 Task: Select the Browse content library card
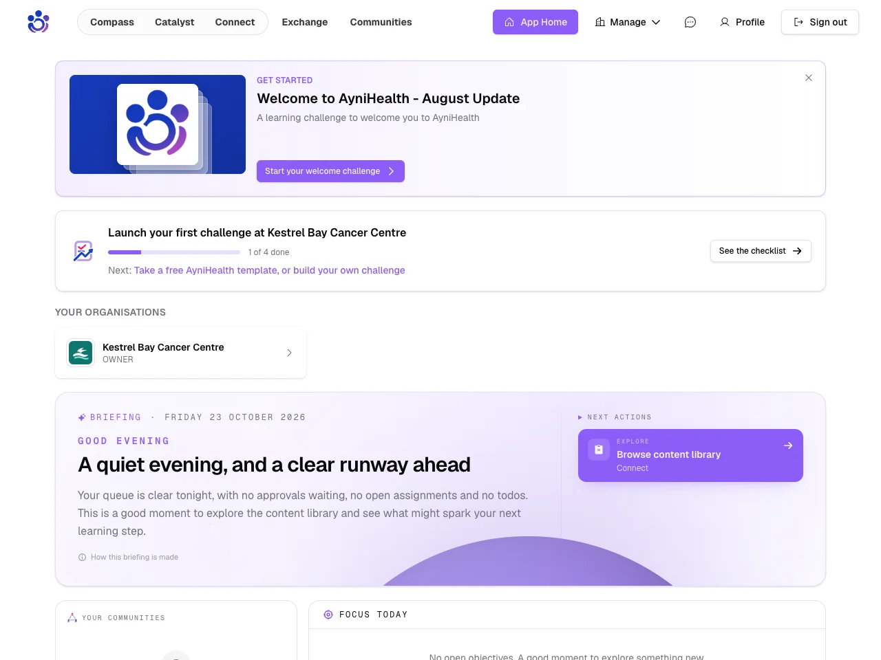[x=690, y=455]
